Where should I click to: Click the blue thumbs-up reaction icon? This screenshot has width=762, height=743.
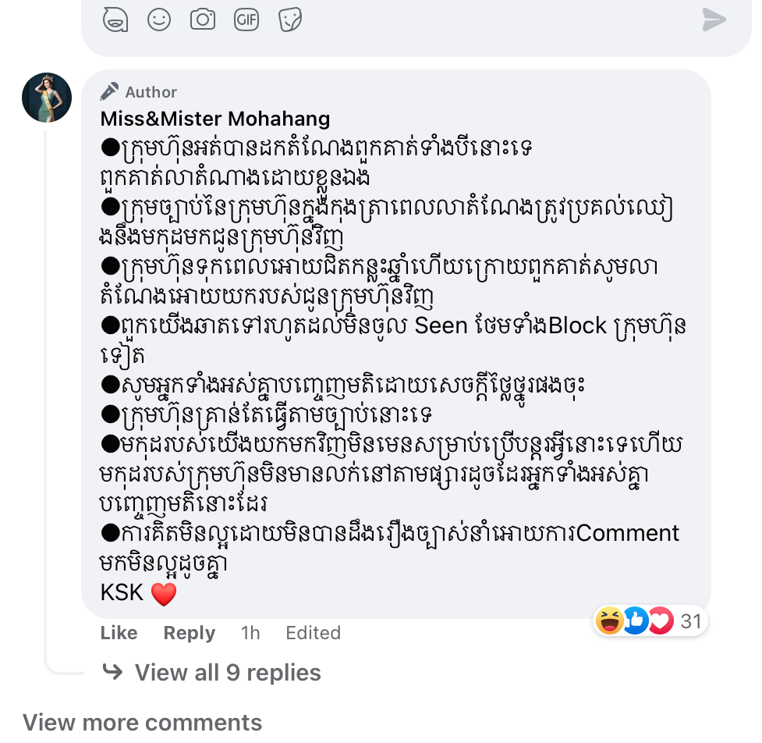coord(635,621)
